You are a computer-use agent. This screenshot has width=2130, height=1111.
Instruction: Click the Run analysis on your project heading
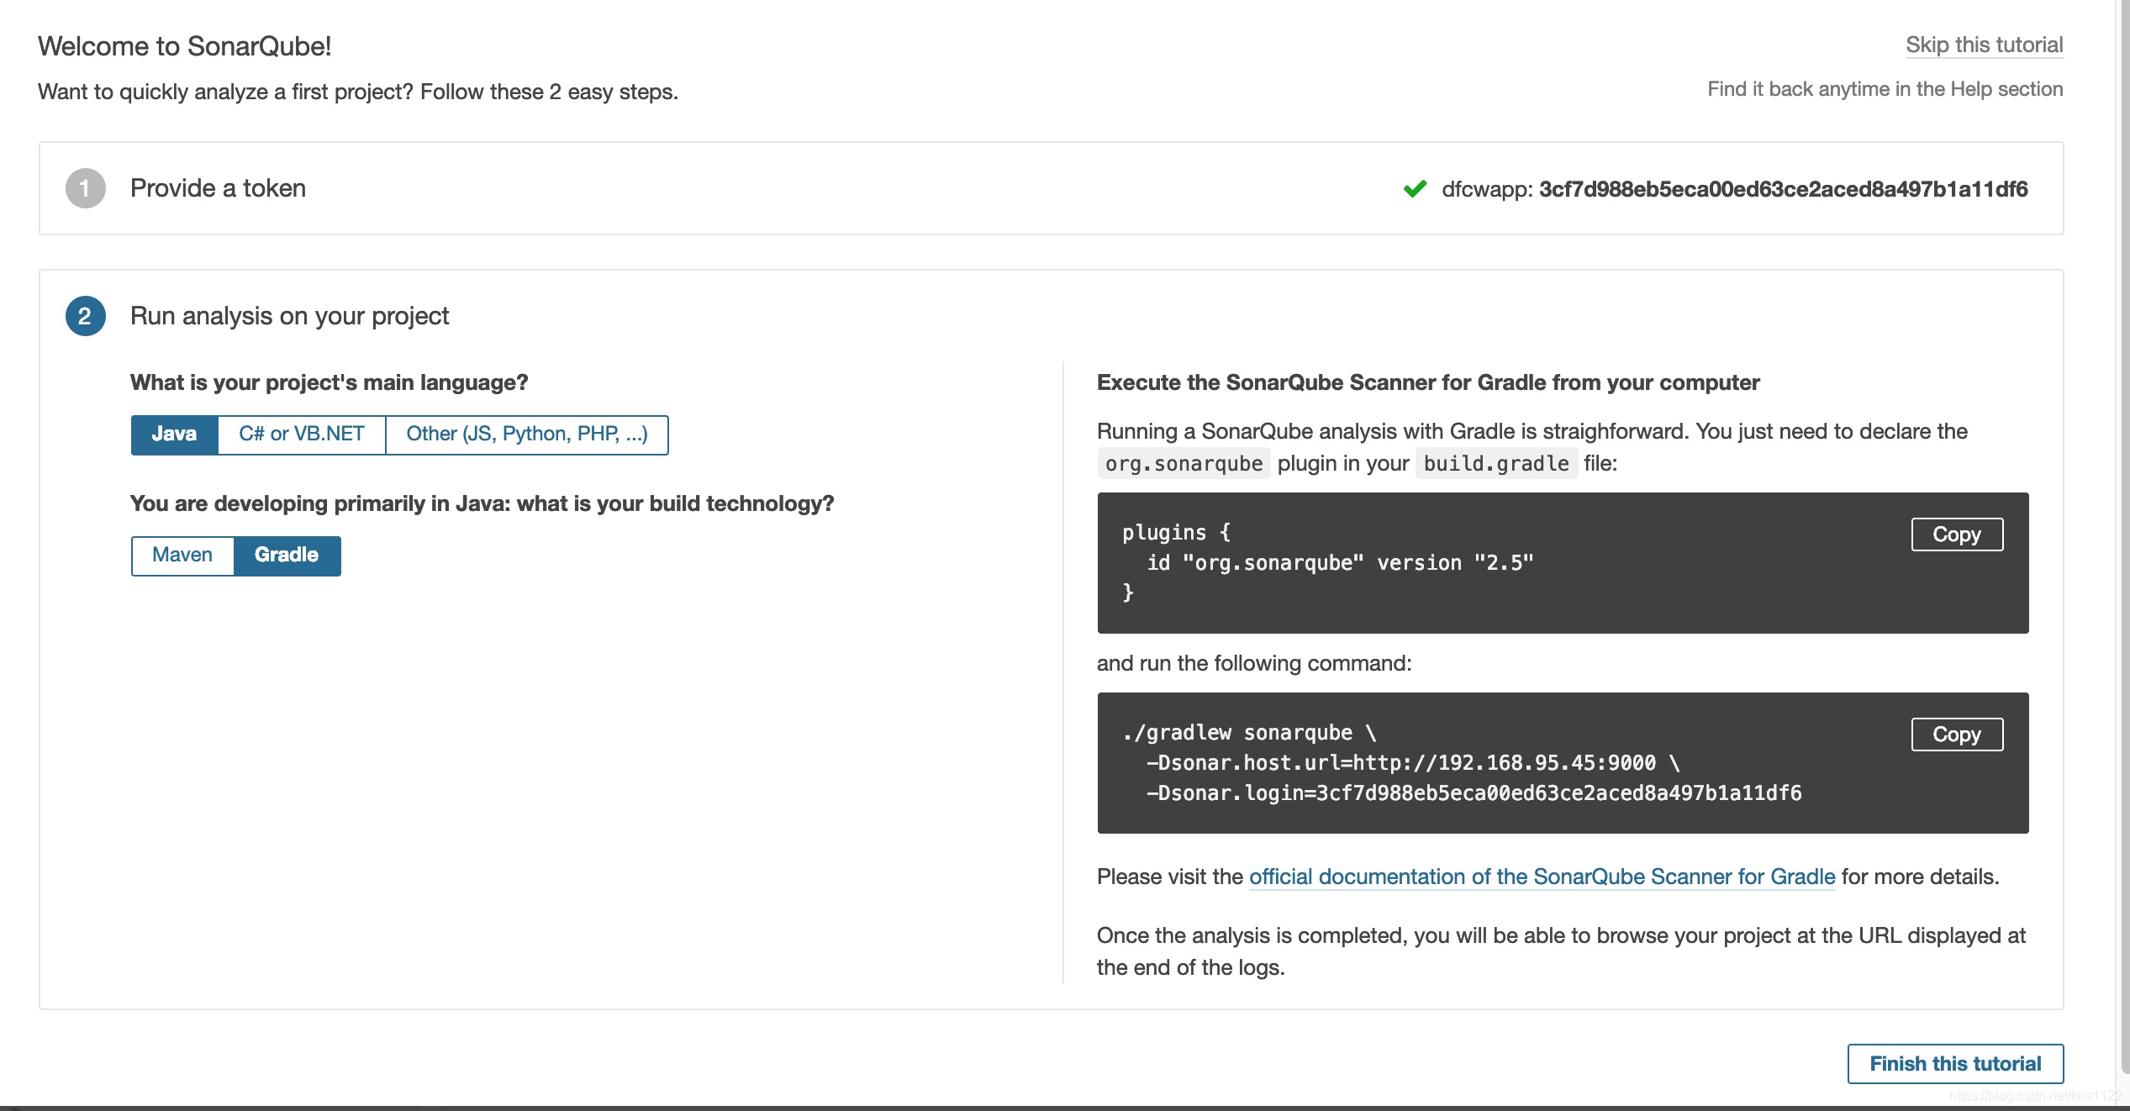290,316
